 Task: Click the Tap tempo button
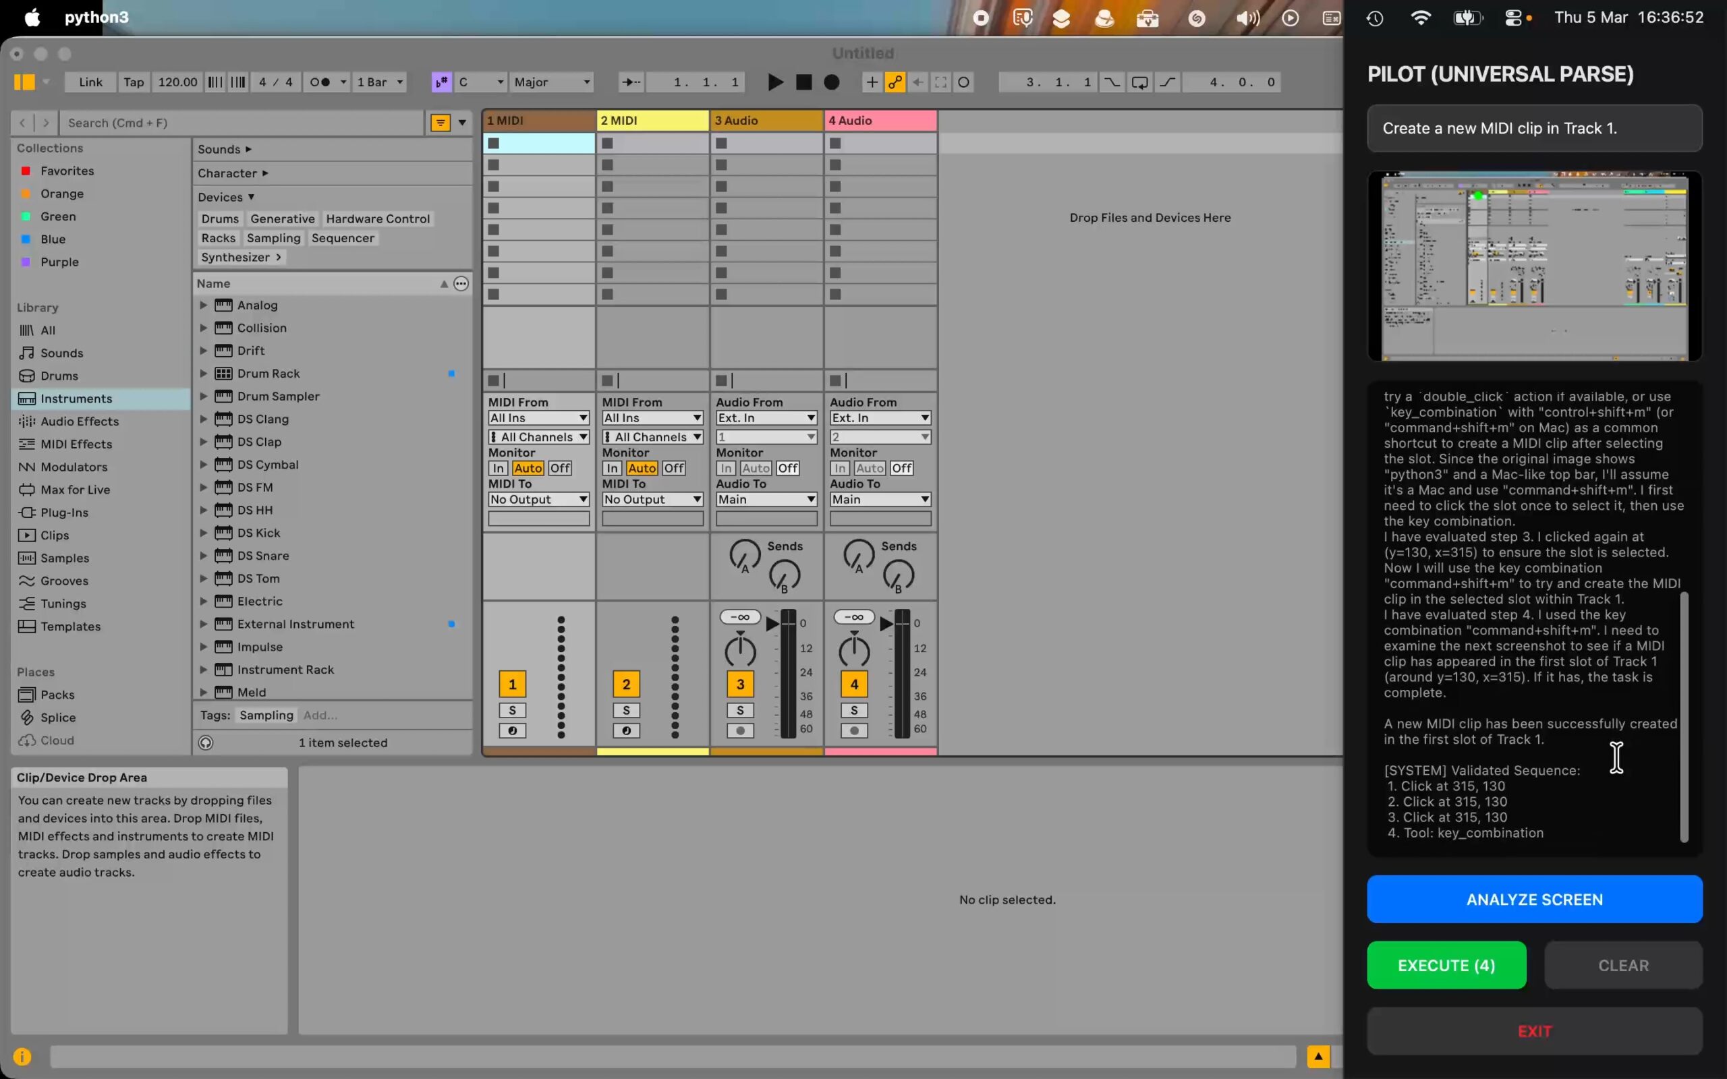134,82
